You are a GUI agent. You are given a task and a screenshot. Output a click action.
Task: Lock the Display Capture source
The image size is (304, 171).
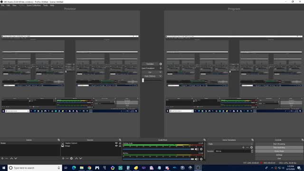click(120, 143)
